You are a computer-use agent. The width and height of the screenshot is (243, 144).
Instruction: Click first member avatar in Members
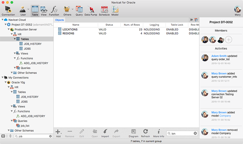tap(205, 40)
